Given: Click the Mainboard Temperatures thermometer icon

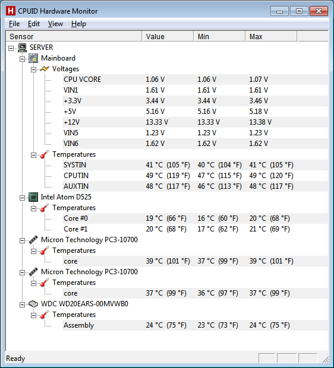Looking at the screenshot, I should coord(45,154).
